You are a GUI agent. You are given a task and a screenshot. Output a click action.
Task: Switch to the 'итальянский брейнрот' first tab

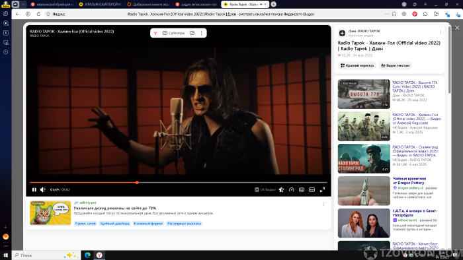pyautogui.click(x=52, y=5)
